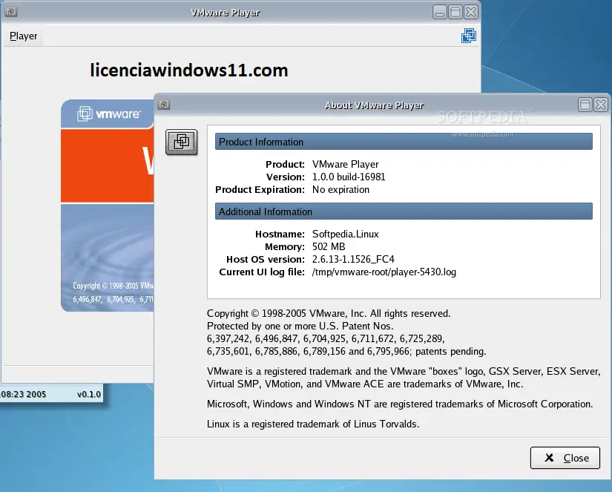Close About VMware Player via titlebar X

click(x=601, y=105)
